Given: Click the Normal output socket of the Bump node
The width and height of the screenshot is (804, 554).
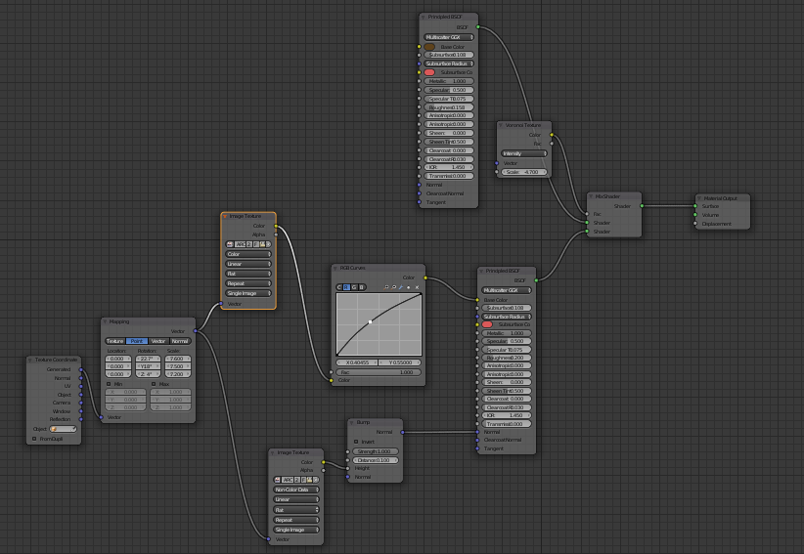Looking at the screenshot, I should pos(403,432).
